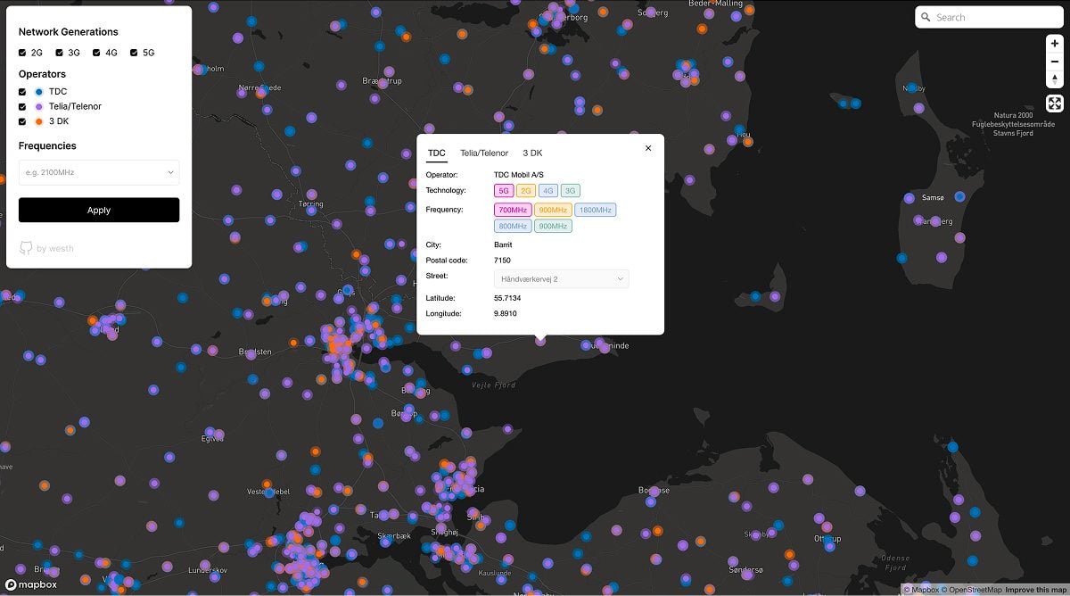Click the purple tower marker left of Samsø

coord(909,198)
